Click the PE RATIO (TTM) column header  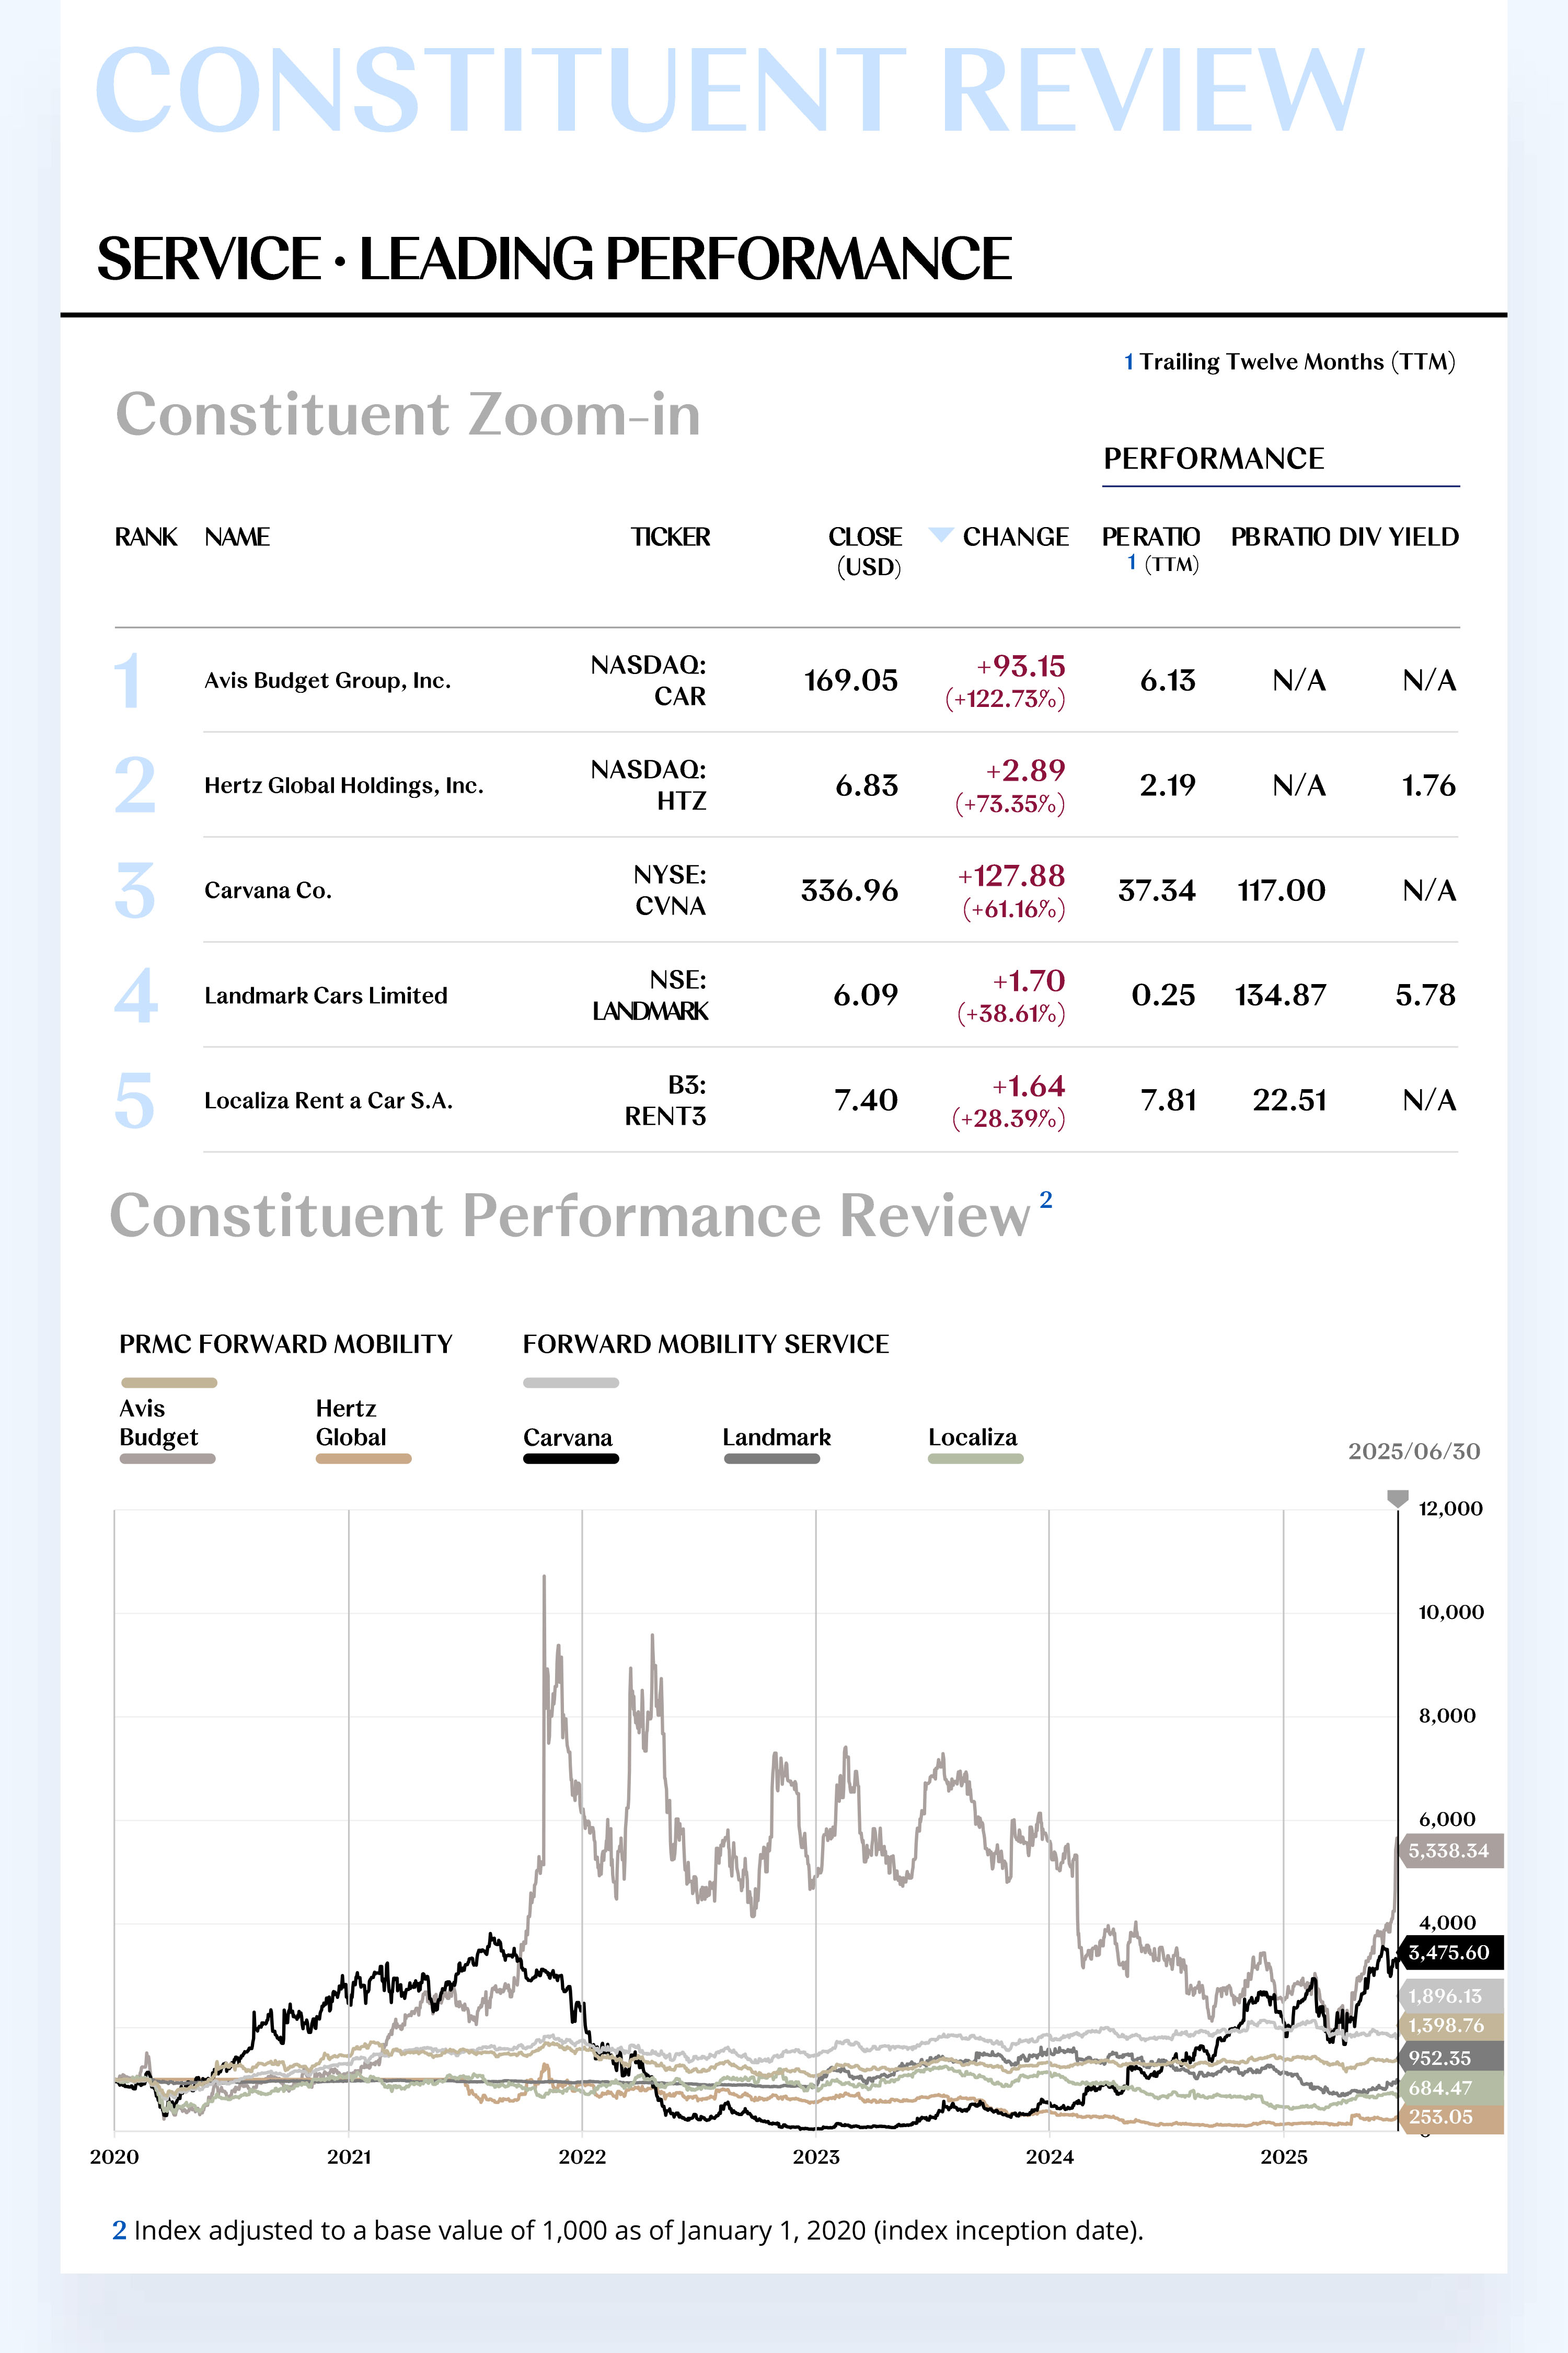(x=1151, y=549)
